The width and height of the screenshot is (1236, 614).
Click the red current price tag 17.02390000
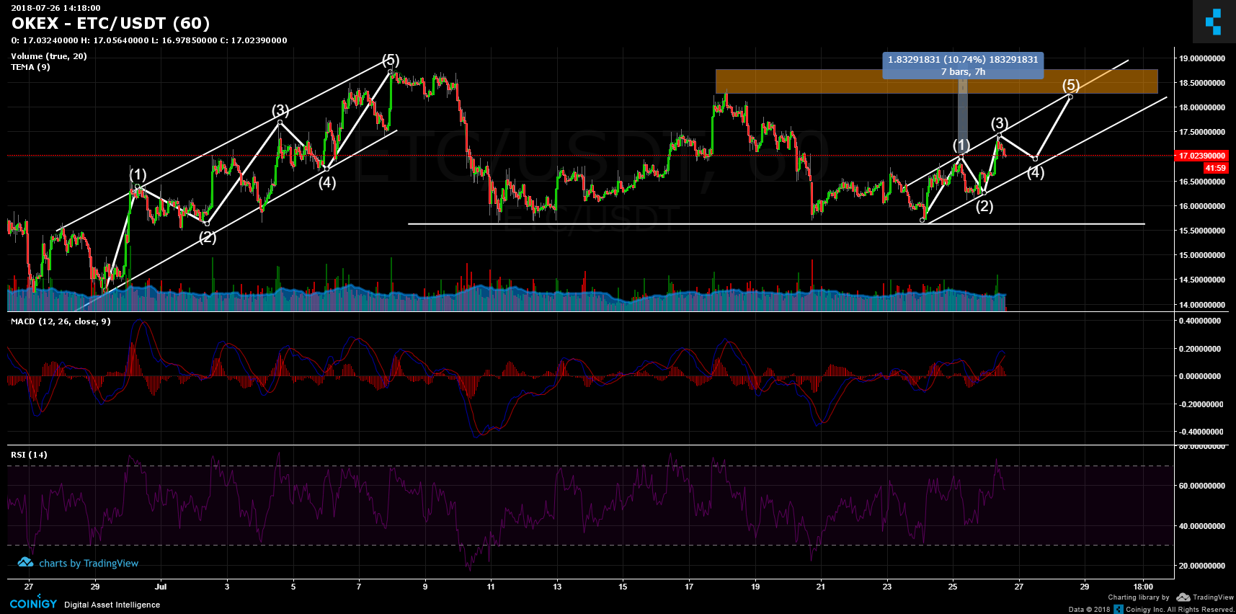[x=1201, y=156]
